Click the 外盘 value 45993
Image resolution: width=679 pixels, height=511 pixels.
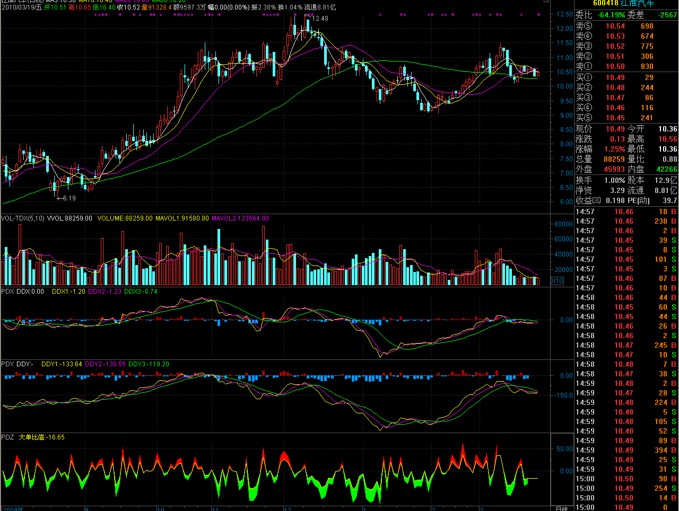pos(614,169)
